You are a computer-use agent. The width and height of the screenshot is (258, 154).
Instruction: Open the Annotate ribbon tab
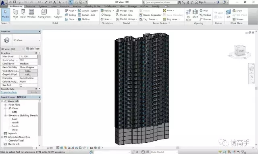point(64,6)
